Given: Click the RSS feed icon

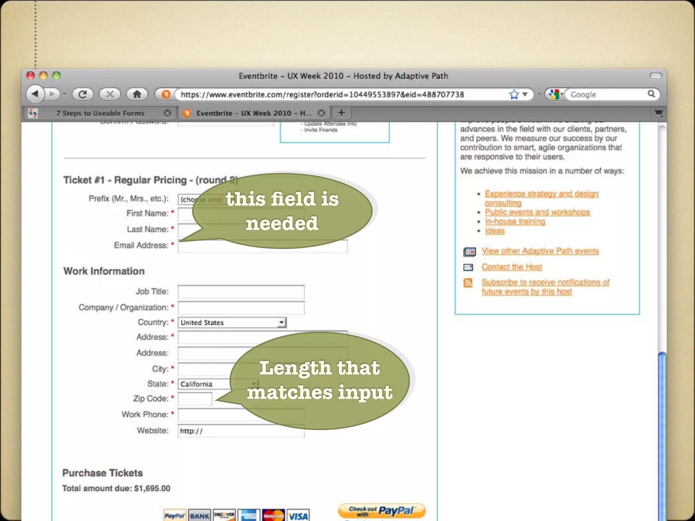Looking at the screenshot, I should click(x=468, y=283).
